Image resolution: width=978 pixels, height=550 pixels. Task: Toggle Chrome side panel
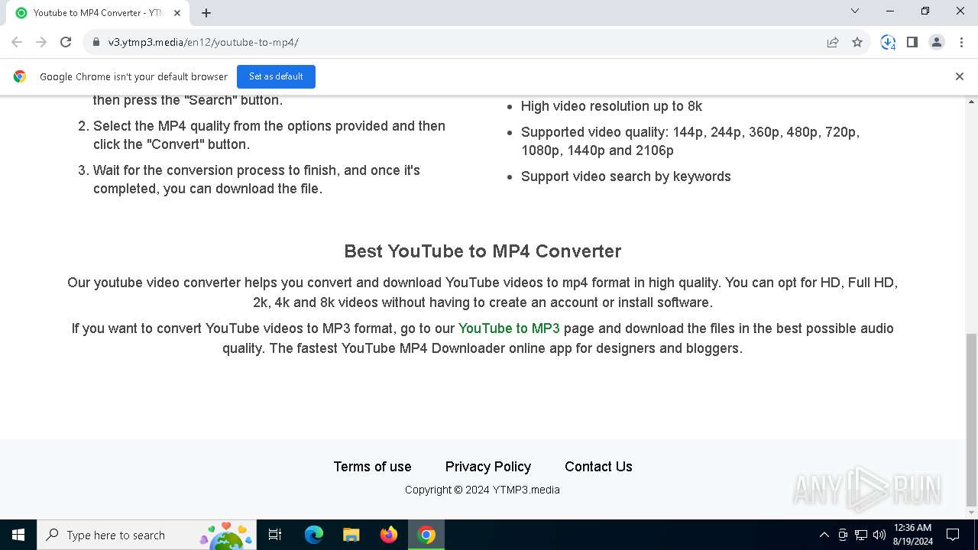[x=912, y=42]
